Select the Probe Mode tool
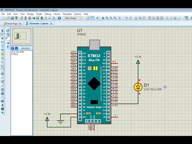The height and width of the screenshot is (144, 192). [2, 78]
